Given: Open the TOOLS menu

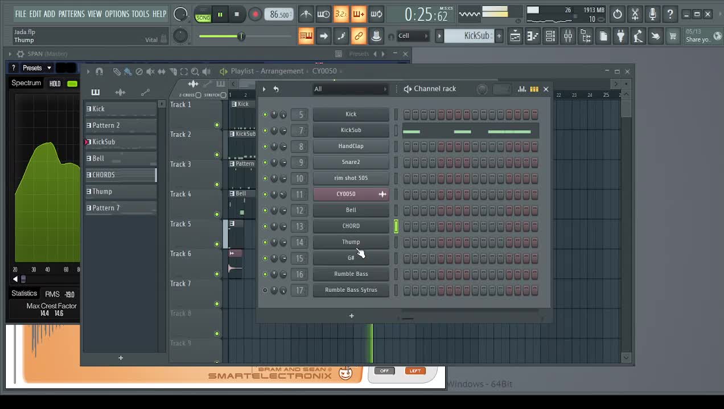Looking at the screenshot, I should click(x=141, y=14).
